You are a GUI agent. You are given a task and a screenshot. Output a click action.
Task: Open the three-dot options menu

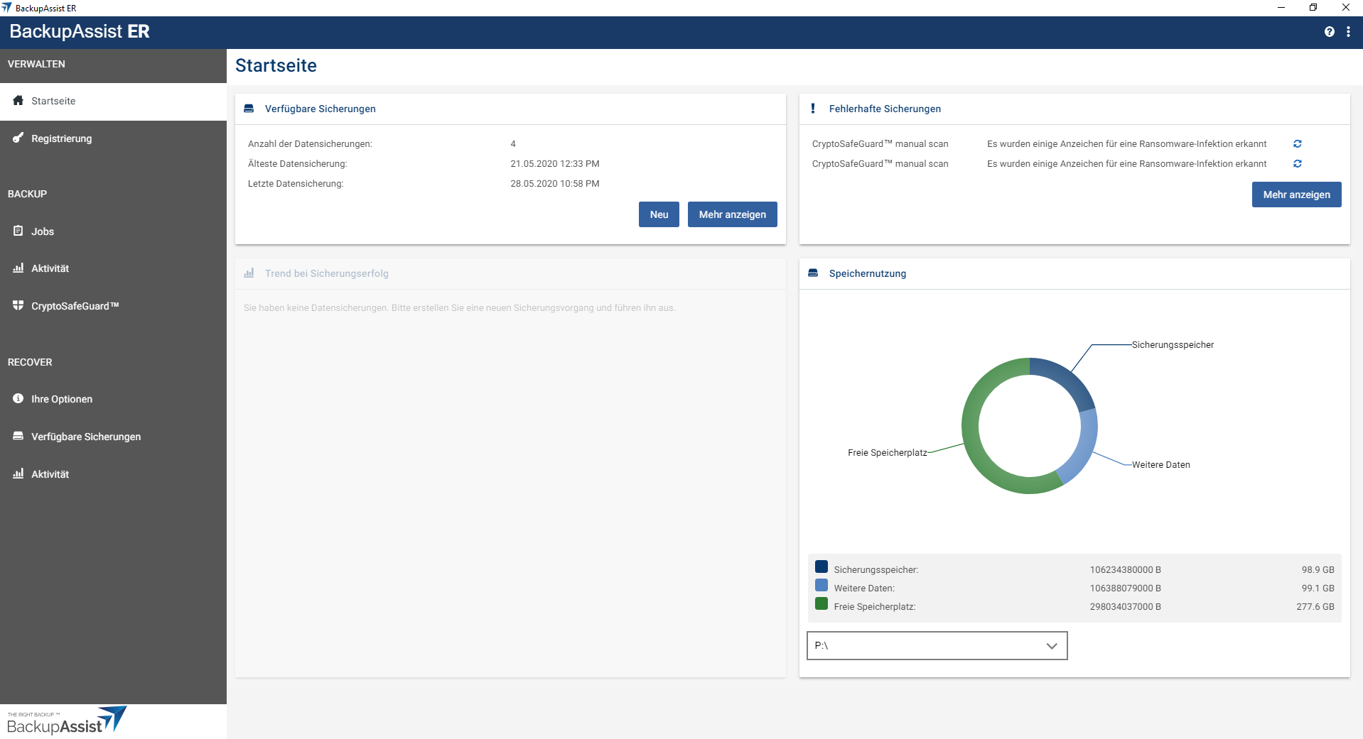click(1348, 32)
